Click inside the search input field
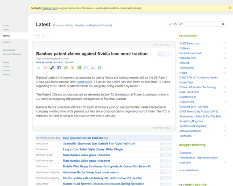Image resolution: width=233 pixels, height=186 pixels. (x=202, y=24)
